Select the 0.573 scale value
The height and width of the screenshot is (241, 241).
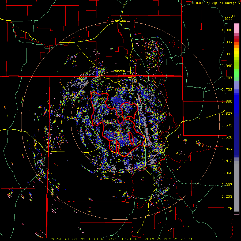pos(227,125)
